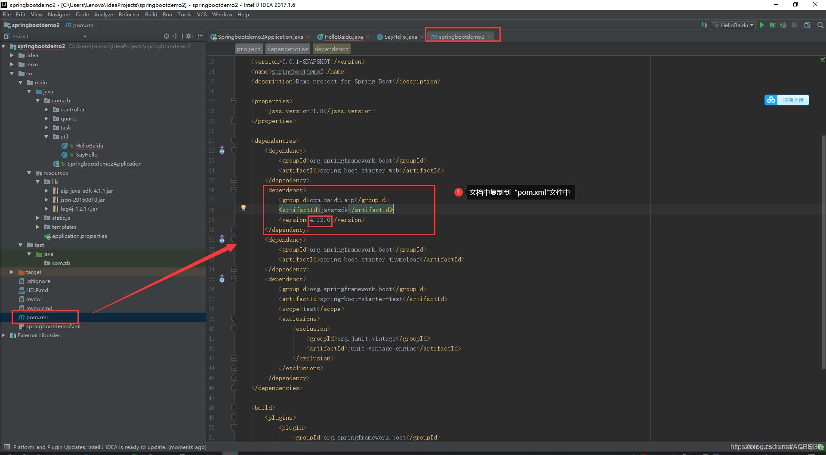Expand External Libraries node
This screenshot has height=455, width=826.
click(x=3, y=335)
